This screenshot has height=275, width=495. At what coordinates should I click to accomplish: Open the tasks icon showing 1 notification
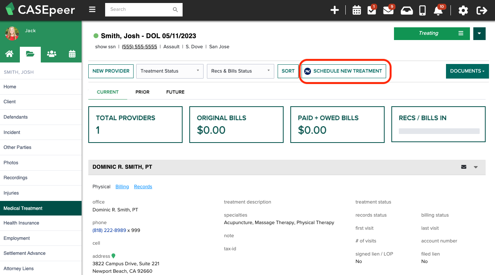click(x=372, y=10)
